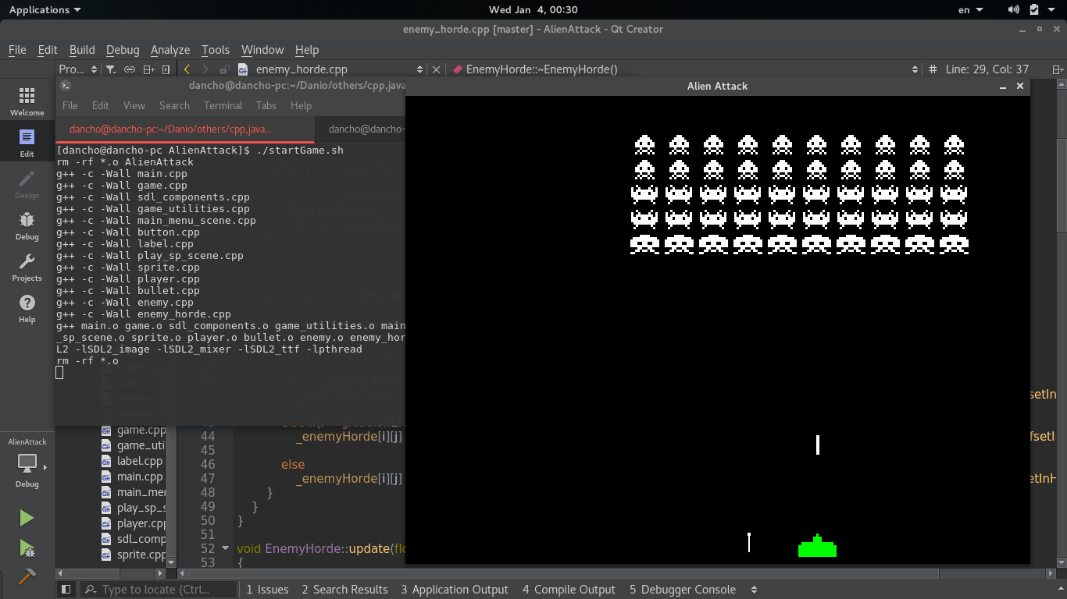Open Qt Creator Edit menu
The image size is (1067, 599).
[x=48, y=49]
